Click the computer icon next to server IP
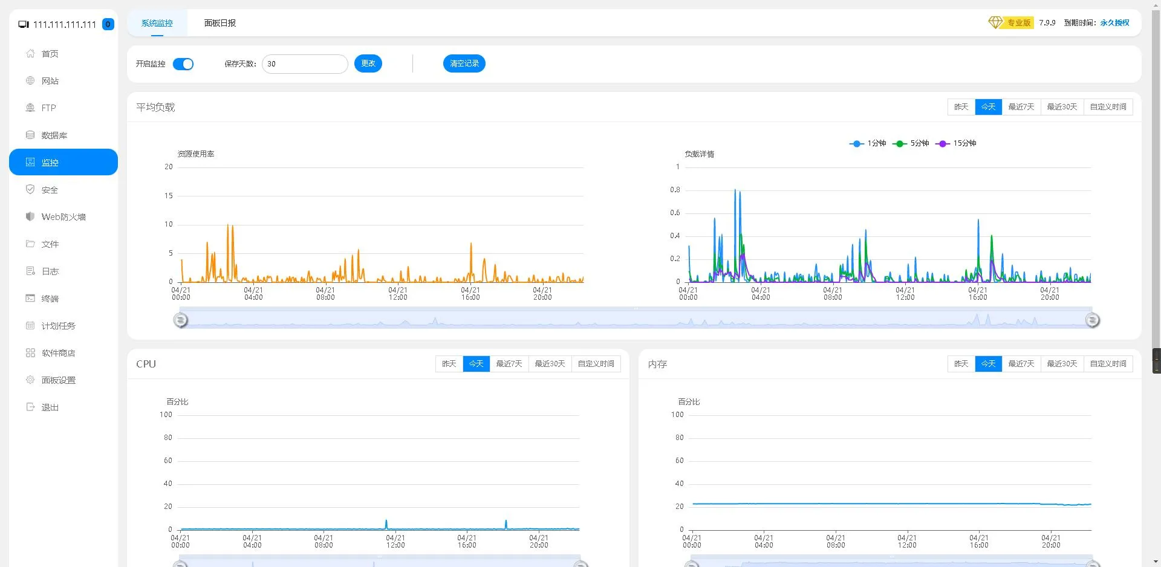This screenshot has height=567, width=1161. (x=24, y=25)
